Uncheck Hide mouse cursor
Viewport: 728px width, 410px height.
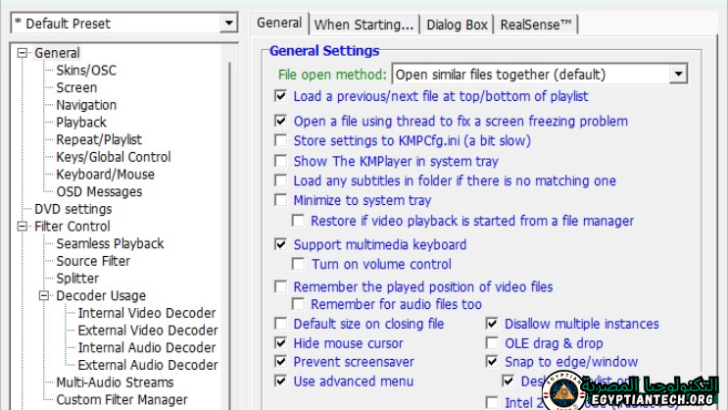(280, 343)
